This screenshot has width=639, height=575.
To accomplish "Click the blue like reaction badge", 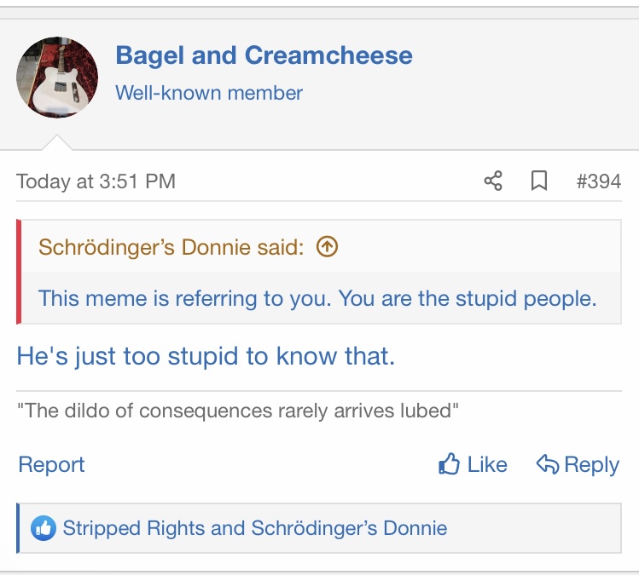I will [x=43, y=528].
